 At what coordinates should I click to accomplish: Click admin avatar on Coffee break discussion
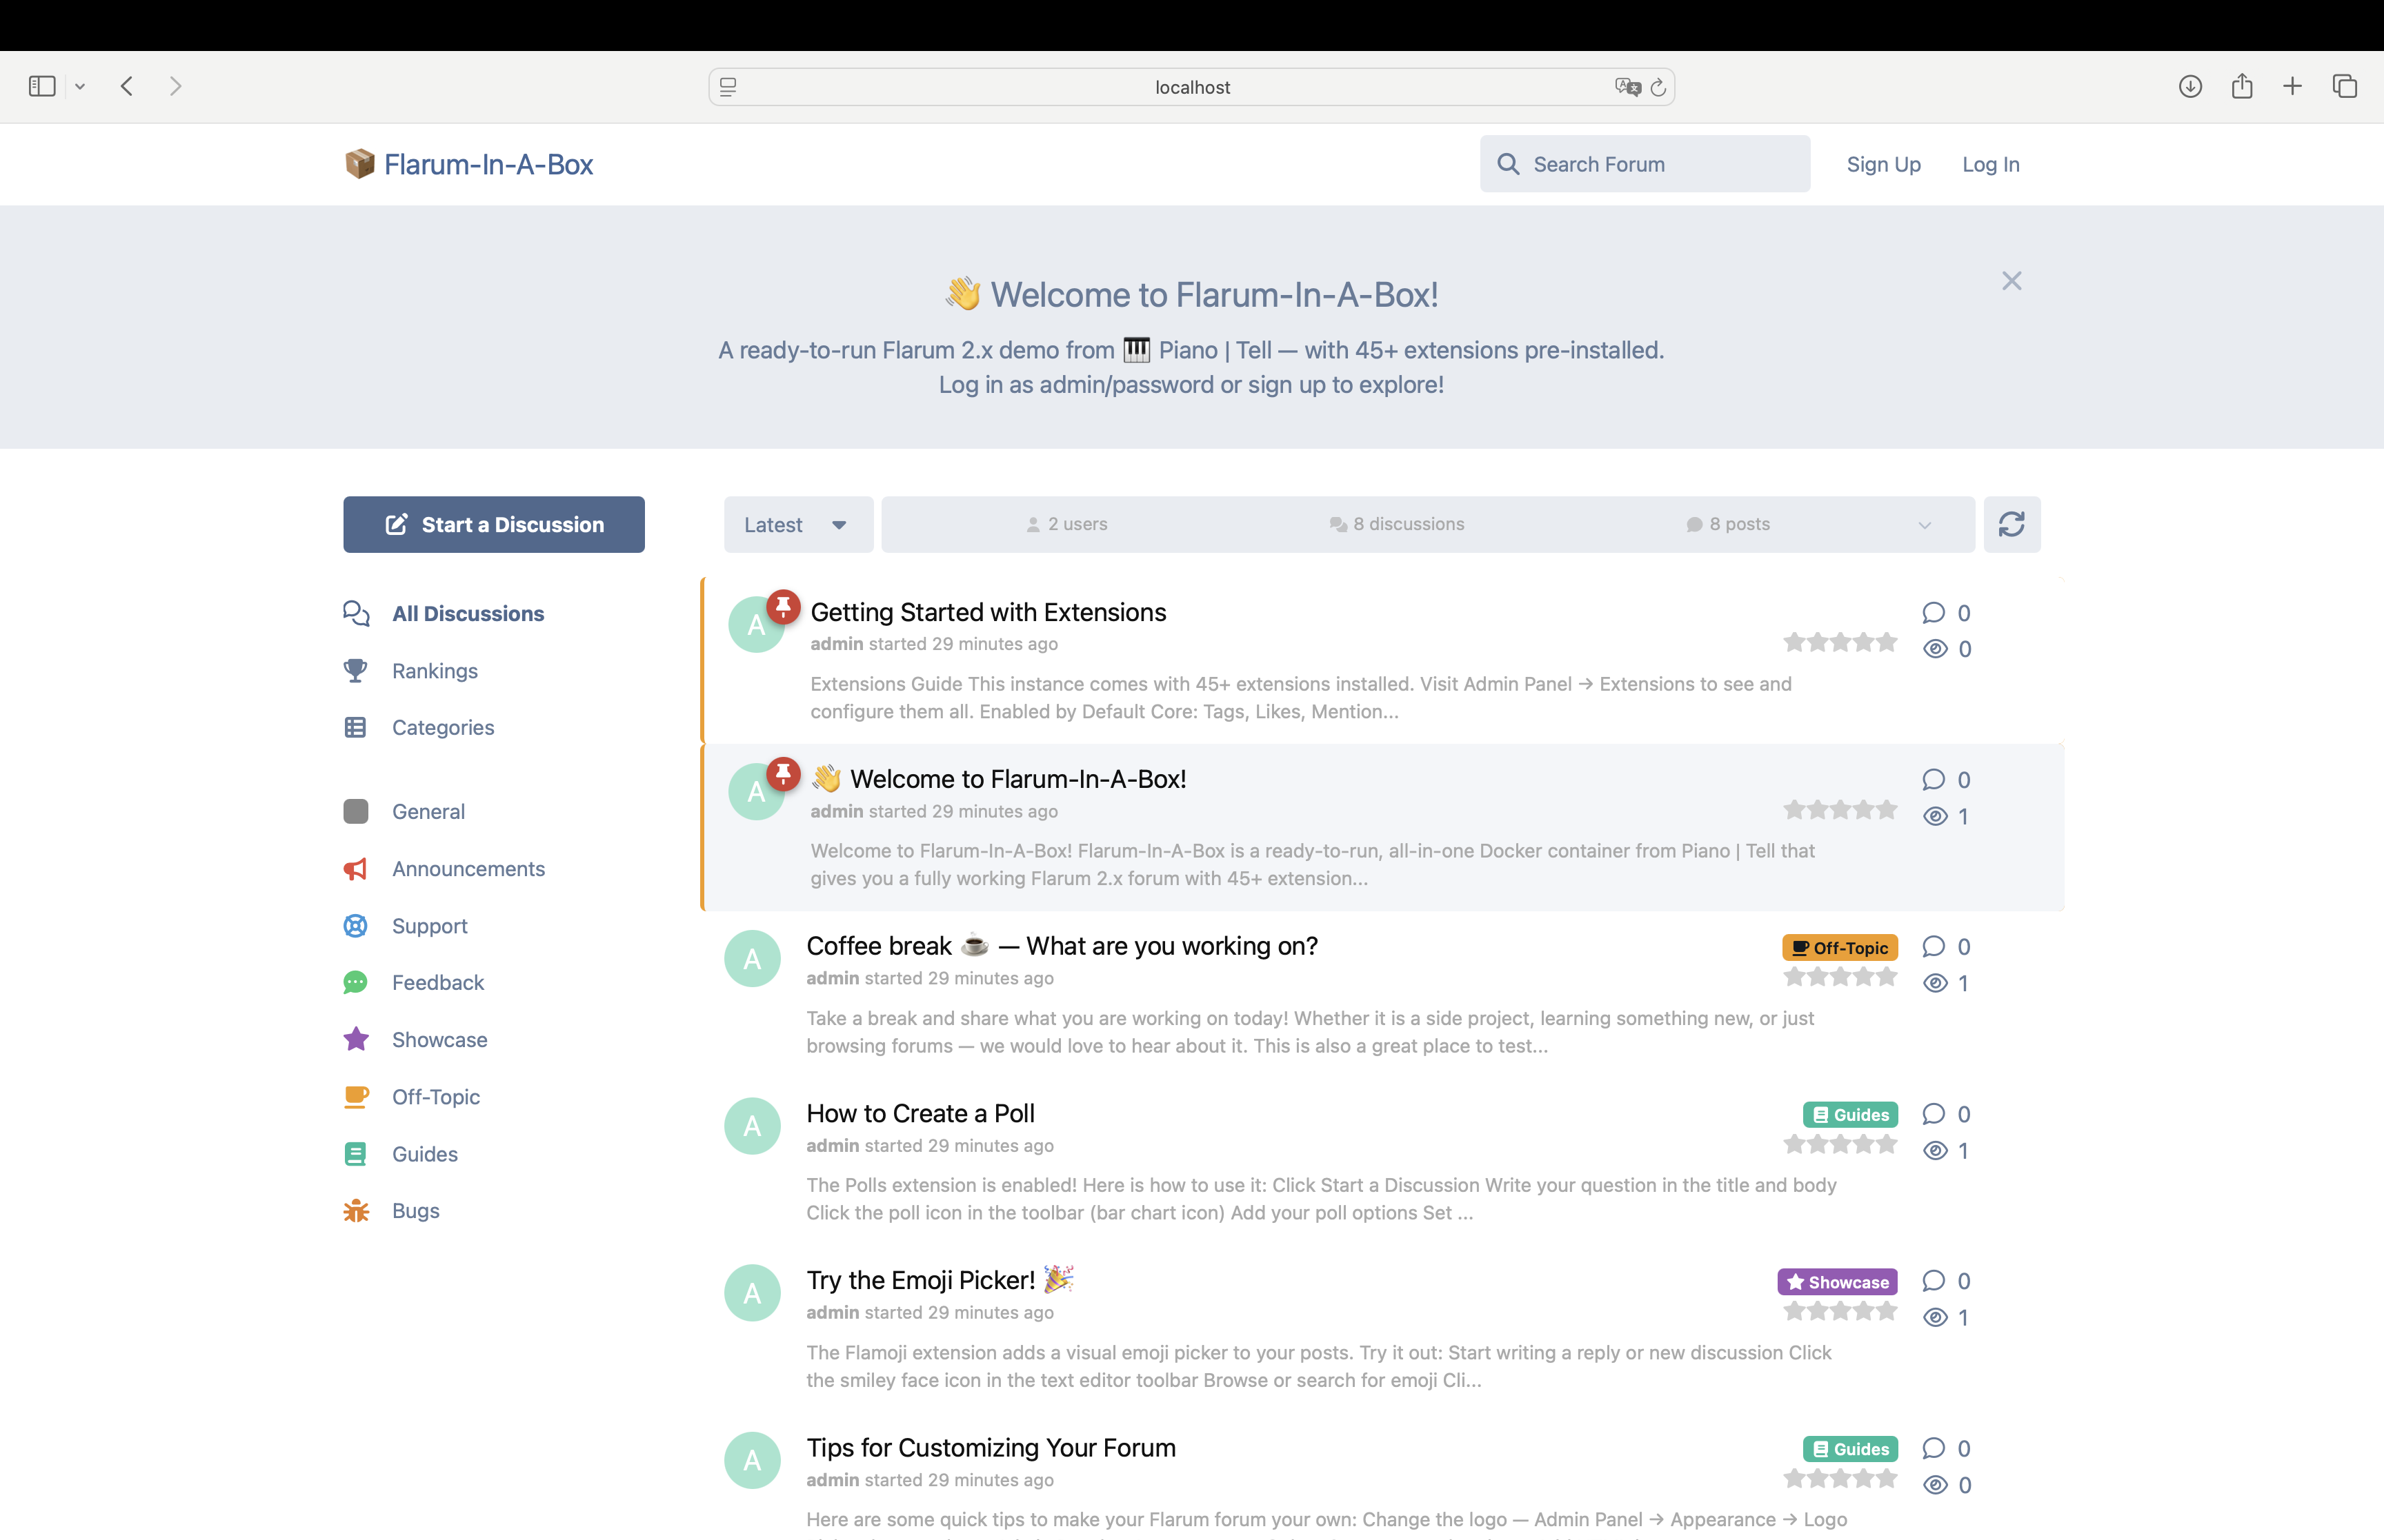pos(753,959)
